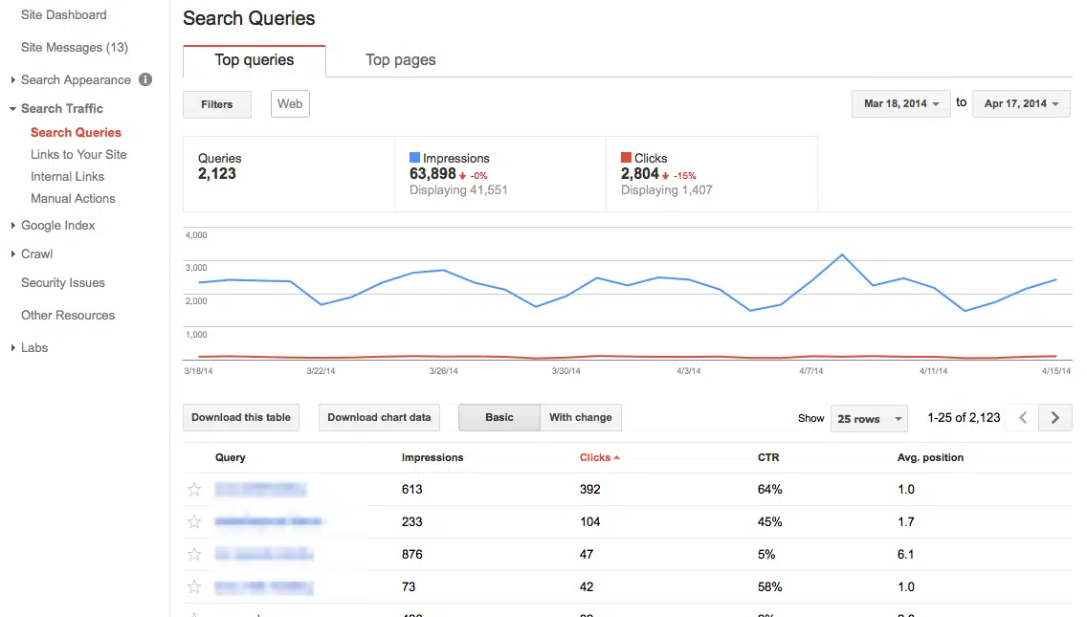Click the Search Appearance info icon
The height and width of the screenshot is (617, 1087).
coord(144,79)
